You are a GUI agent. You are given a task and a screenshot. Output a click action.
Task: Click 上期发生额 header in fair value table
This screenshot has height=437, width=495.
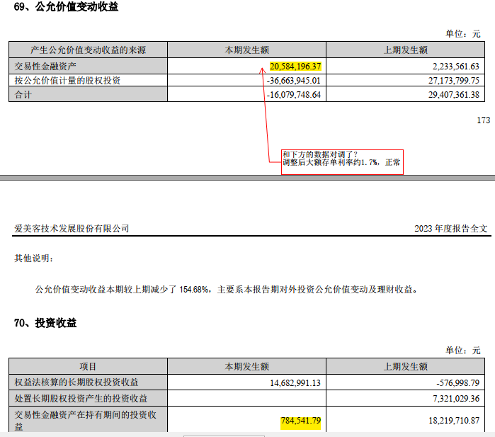(405, 50)
